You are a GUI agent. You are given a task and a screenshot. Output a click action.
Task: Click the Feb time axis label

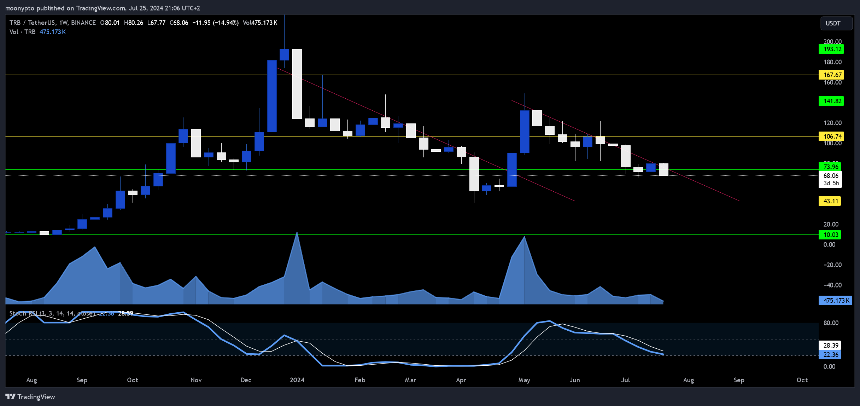(360, 380)
